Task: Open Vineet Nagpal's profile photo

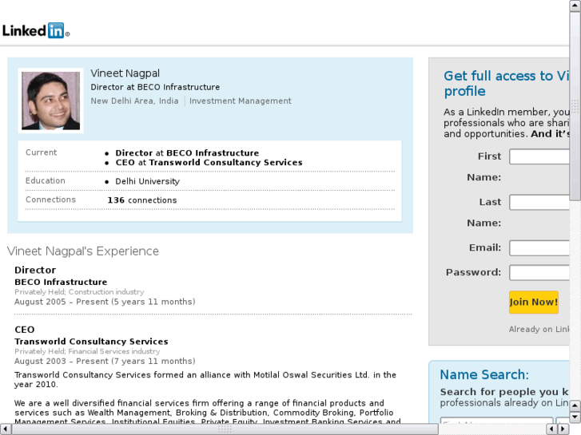Action: 51,101
